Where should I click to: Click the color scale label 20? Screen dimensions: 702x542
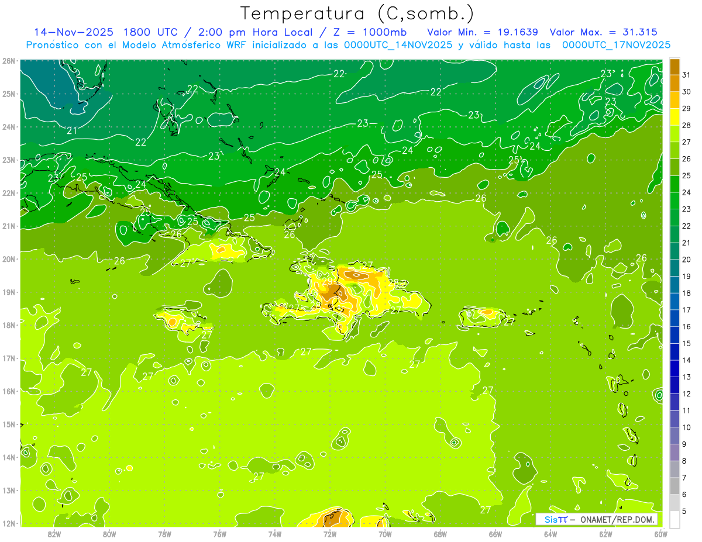point(687,260)
